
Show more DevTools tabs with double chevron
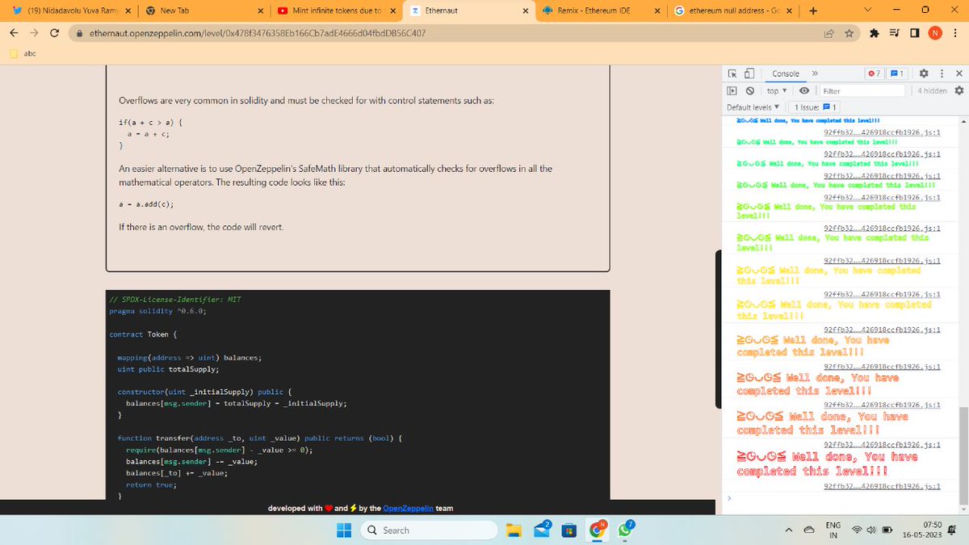click(x=816, y=73)
